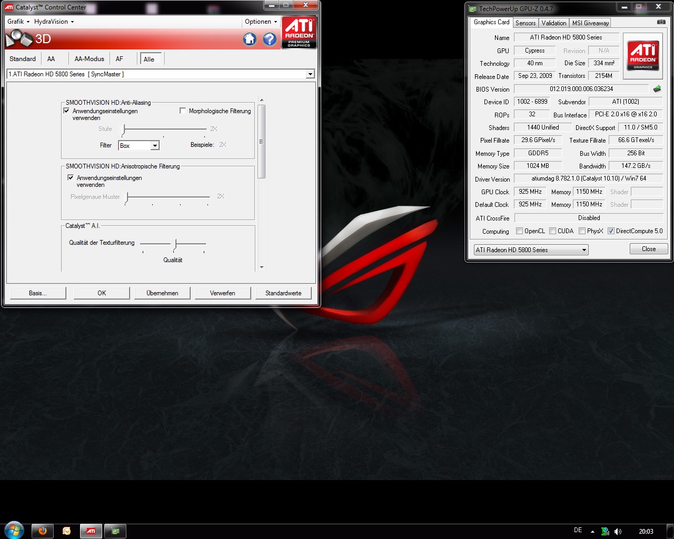Click the ATI Radeon Premium Graphics logo
Image resolution: width=674 pixels, height=539 pixels.
[x=299, y=32]
